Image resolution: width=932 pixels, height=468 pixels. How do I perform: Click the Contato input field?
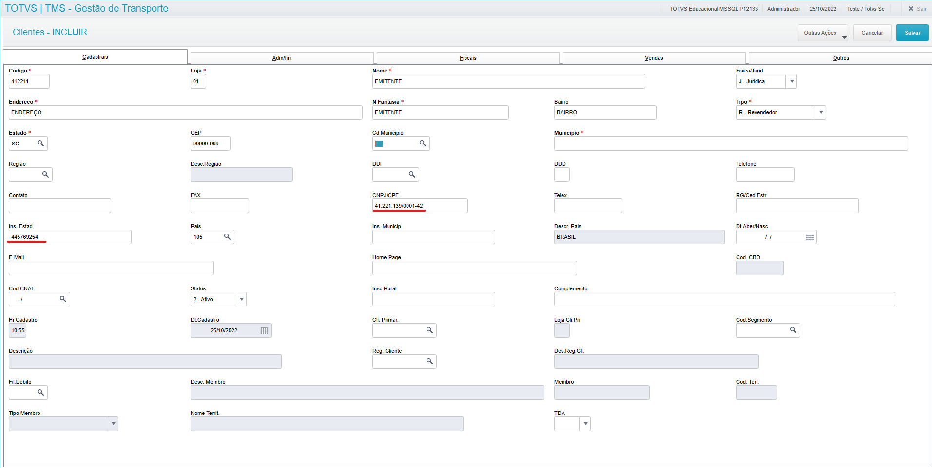point(60,206)
